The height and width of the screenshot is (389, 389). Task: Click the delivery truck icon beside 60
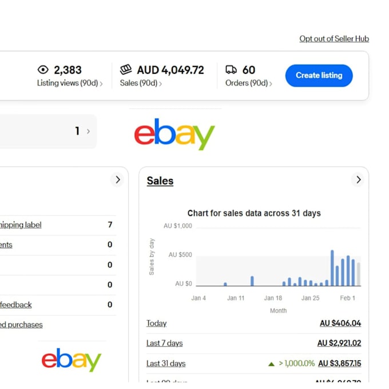pyautogui.click(x=231, y=70)
